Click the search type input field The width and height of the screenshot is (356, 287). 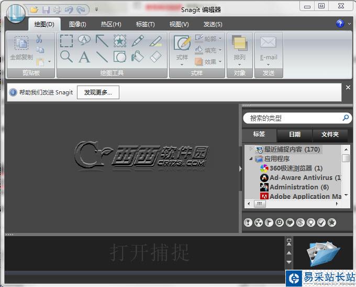[x=293, y=118]
